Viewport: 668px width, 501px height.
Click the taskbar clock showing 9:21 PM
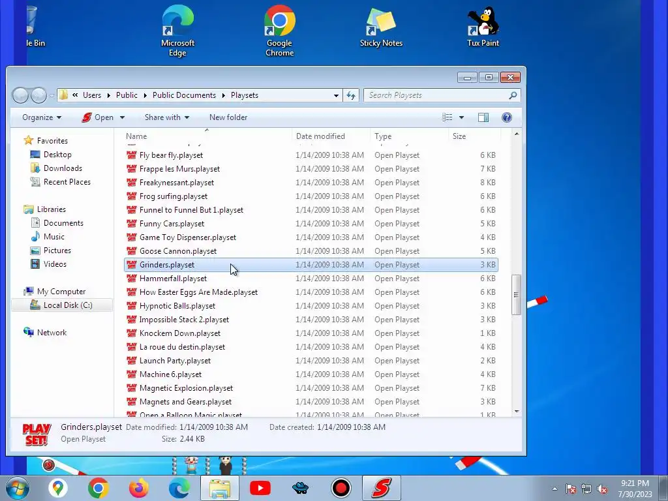(635, 489)
